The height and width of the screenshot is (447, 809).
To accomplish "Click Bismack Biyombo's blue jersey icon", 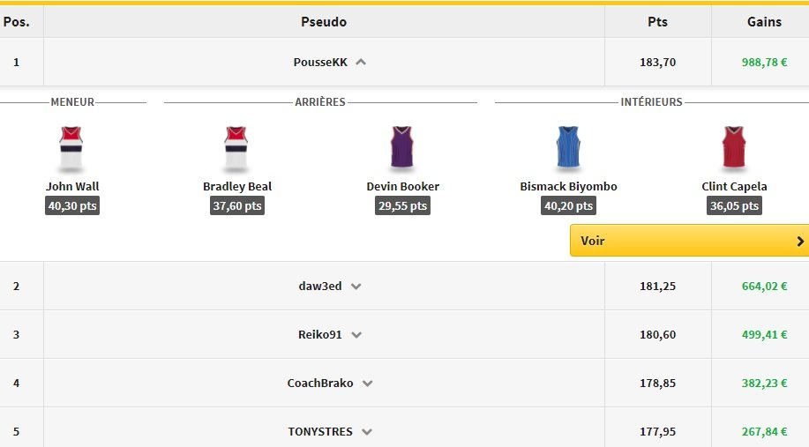I will [568, 149].
